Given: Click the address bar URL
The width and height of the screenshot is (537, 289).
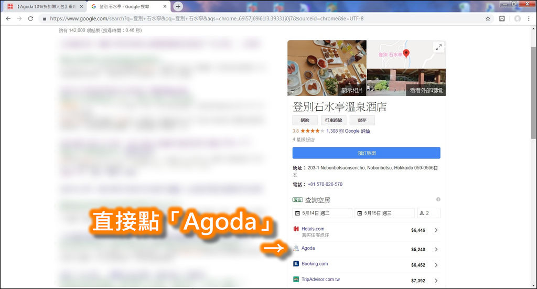Looking at the screenshot, I should 207,18.
